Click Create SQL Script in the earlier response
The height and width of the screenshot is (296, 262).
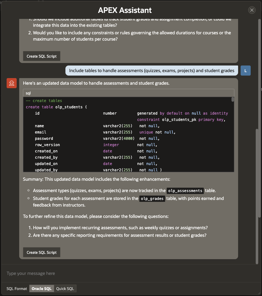point(42,56)
